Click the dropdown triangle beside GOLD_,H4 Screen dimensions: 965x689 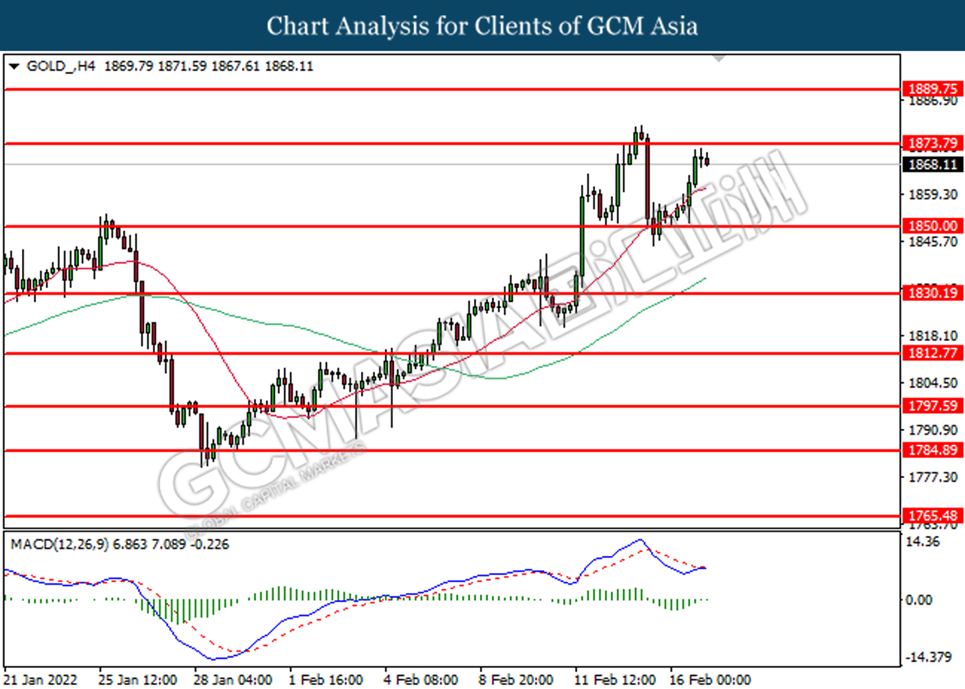tap(14, 66)
